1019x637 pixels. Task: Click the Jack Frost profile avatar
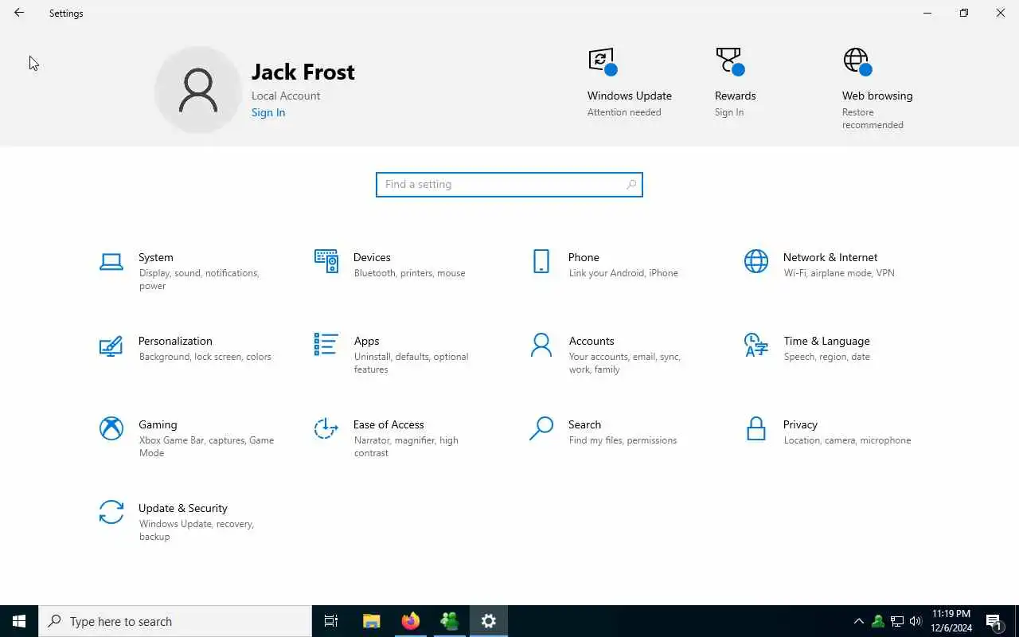click(x=198, y=89)
